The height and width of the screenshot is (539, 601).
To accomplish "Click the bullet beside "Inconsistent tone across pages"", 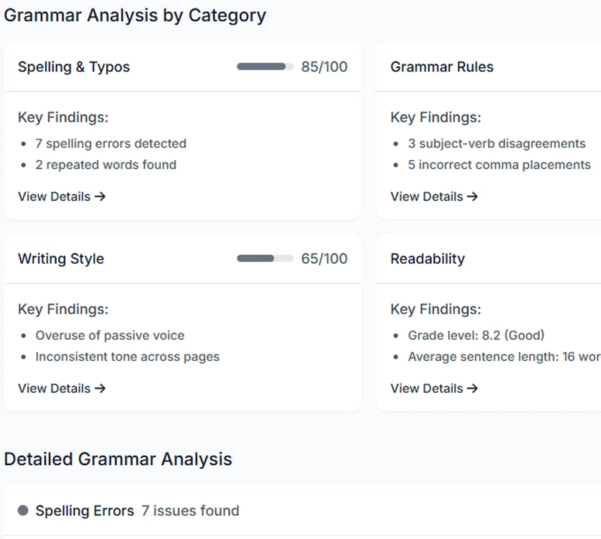I will pyautogui.click(x=24, y=356).
